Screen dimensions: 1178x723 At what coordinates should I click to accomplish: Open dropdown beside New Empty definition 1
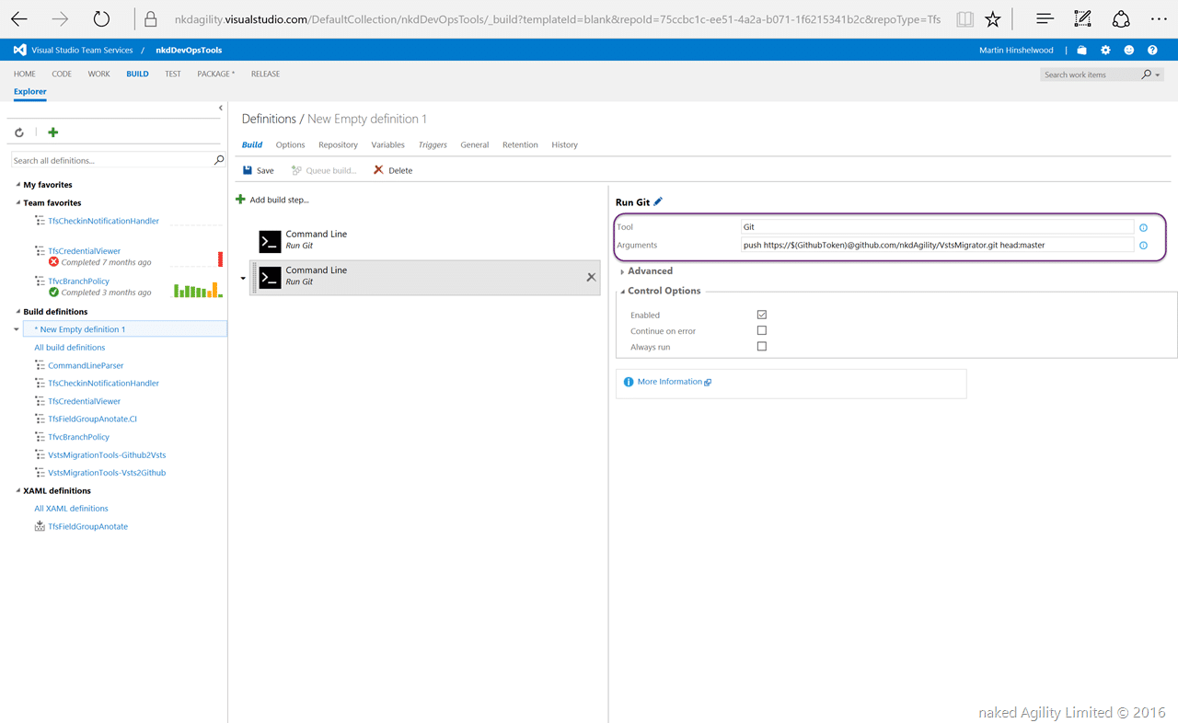click(x=17, y=329)
